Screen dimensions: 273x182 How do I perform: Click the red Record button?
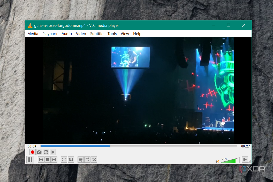(x=32, y=152)
